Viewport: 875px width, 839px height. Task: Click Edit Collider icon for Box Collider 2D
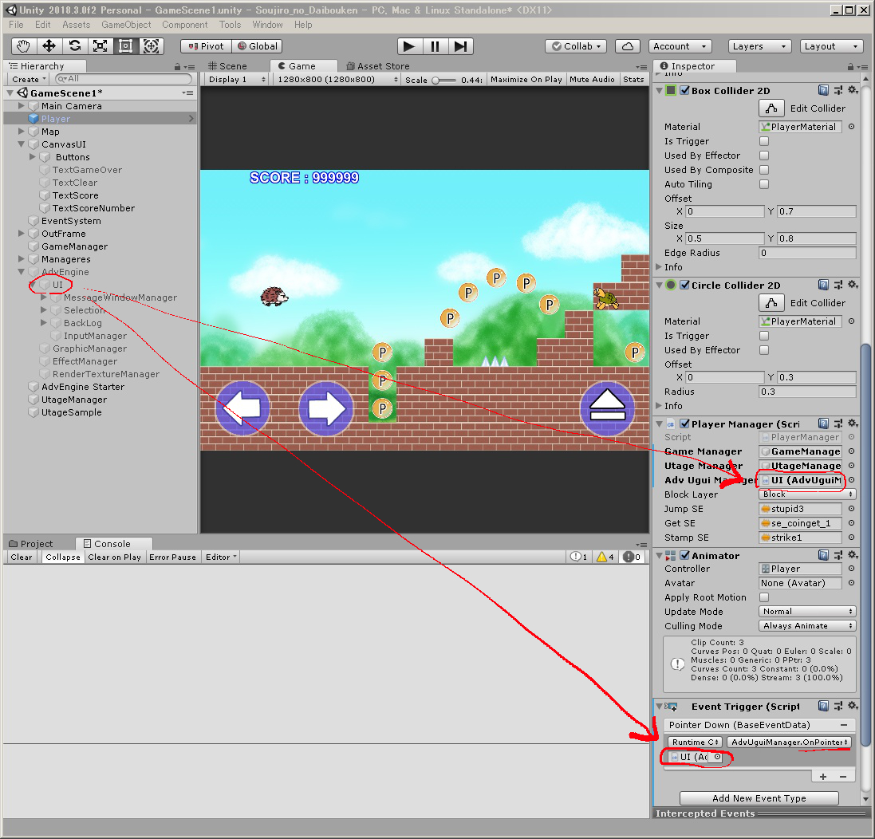click(x=771, y=108)
